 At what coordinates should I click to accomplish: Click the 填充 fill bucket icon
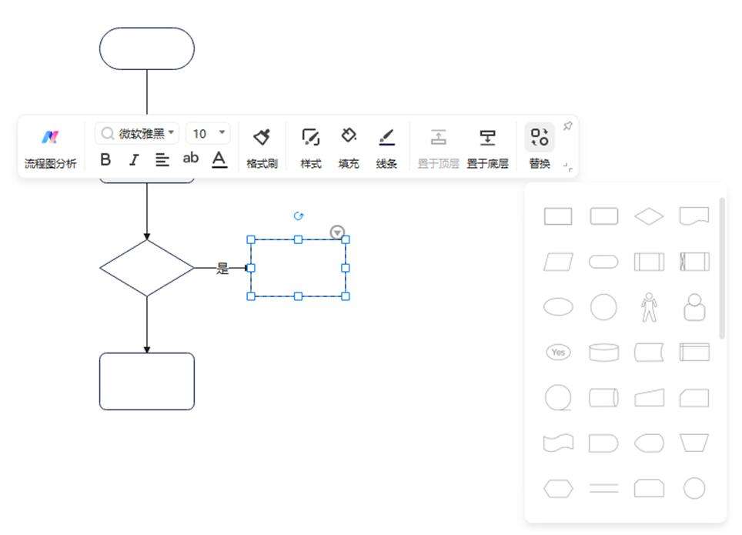(349, 138)
